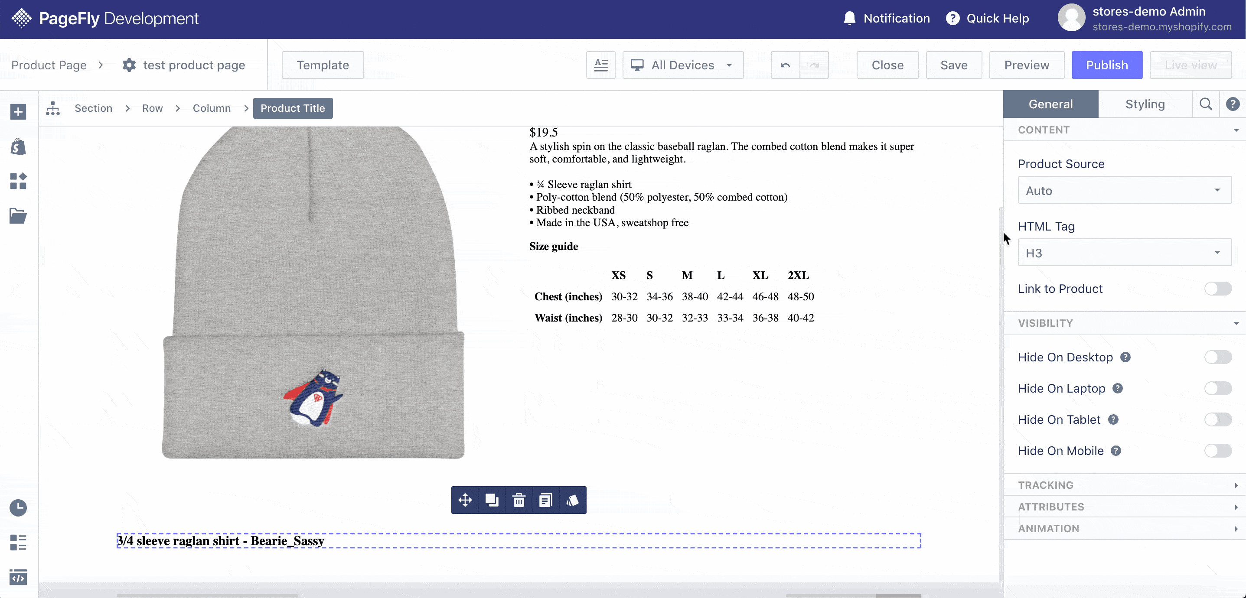The width and height of the screenshot is (1246, 598).
Task: Open the page outline list icon
Action: coord(18,543)
